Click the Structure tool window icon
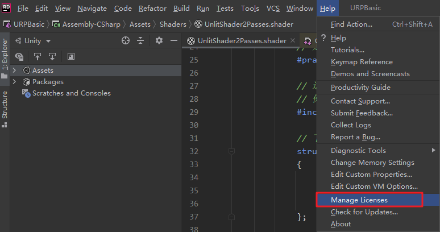440x232 pixels. (x=4, y=125)
